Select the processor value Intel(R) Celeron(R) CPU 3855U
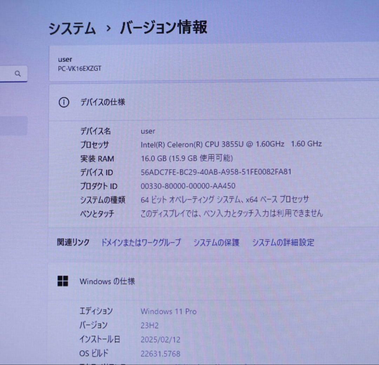The image size is (379, 365). 231,144
